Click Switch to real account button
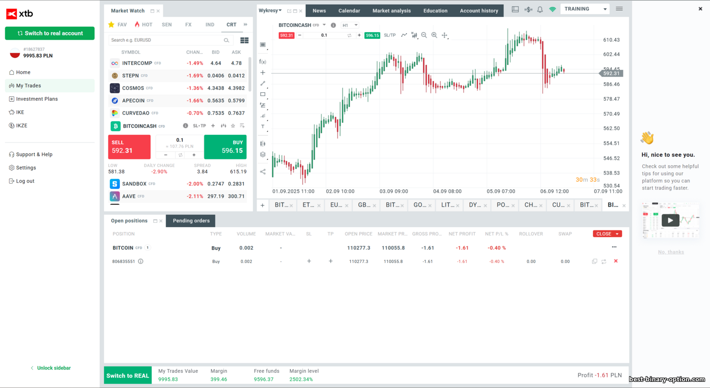 pos(50,33)
